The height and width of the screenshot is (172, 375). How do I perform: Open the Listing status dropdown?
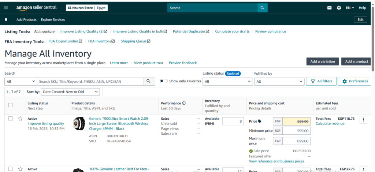pyautogui.click(x=228, y=82)
